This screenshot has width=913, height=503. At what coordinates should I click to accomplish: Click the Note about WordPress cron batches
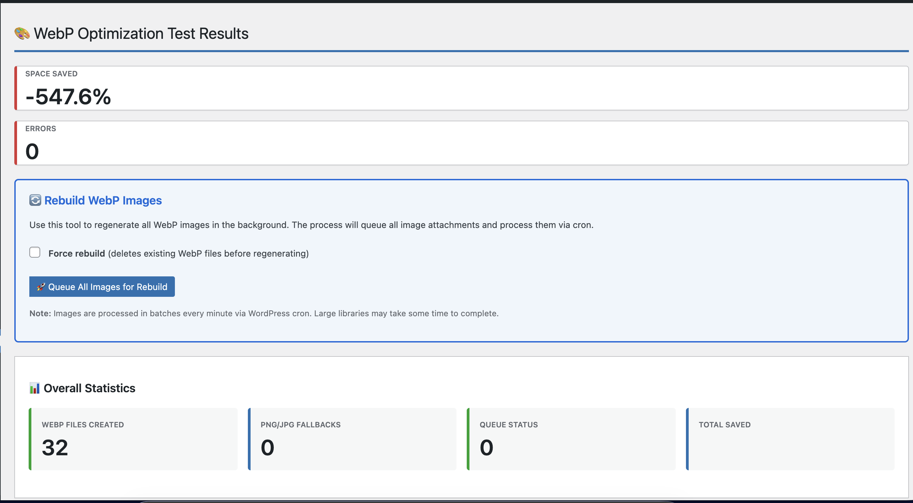264,314
